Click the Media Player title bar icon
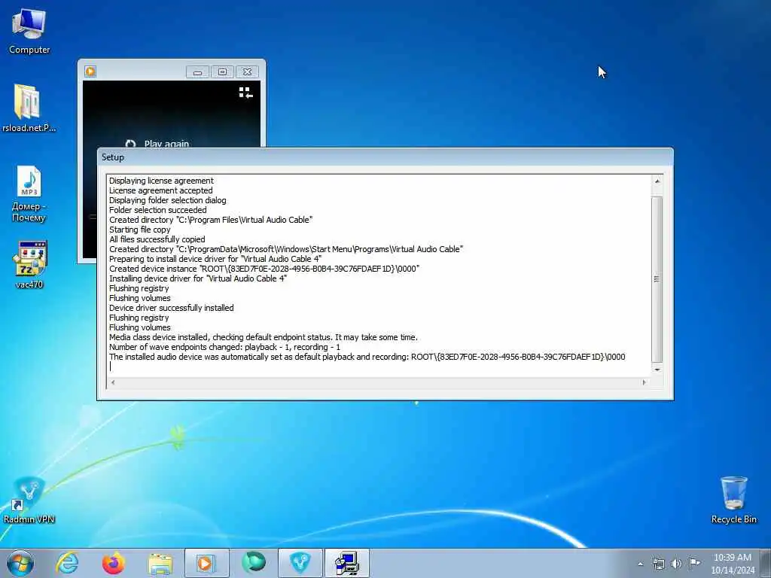The width and height of the screenshot is (771, 578). point(90,71)
